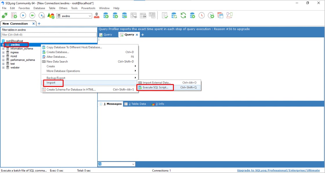Click the colored shapes with refresh icon

click(x=51, y=16)
